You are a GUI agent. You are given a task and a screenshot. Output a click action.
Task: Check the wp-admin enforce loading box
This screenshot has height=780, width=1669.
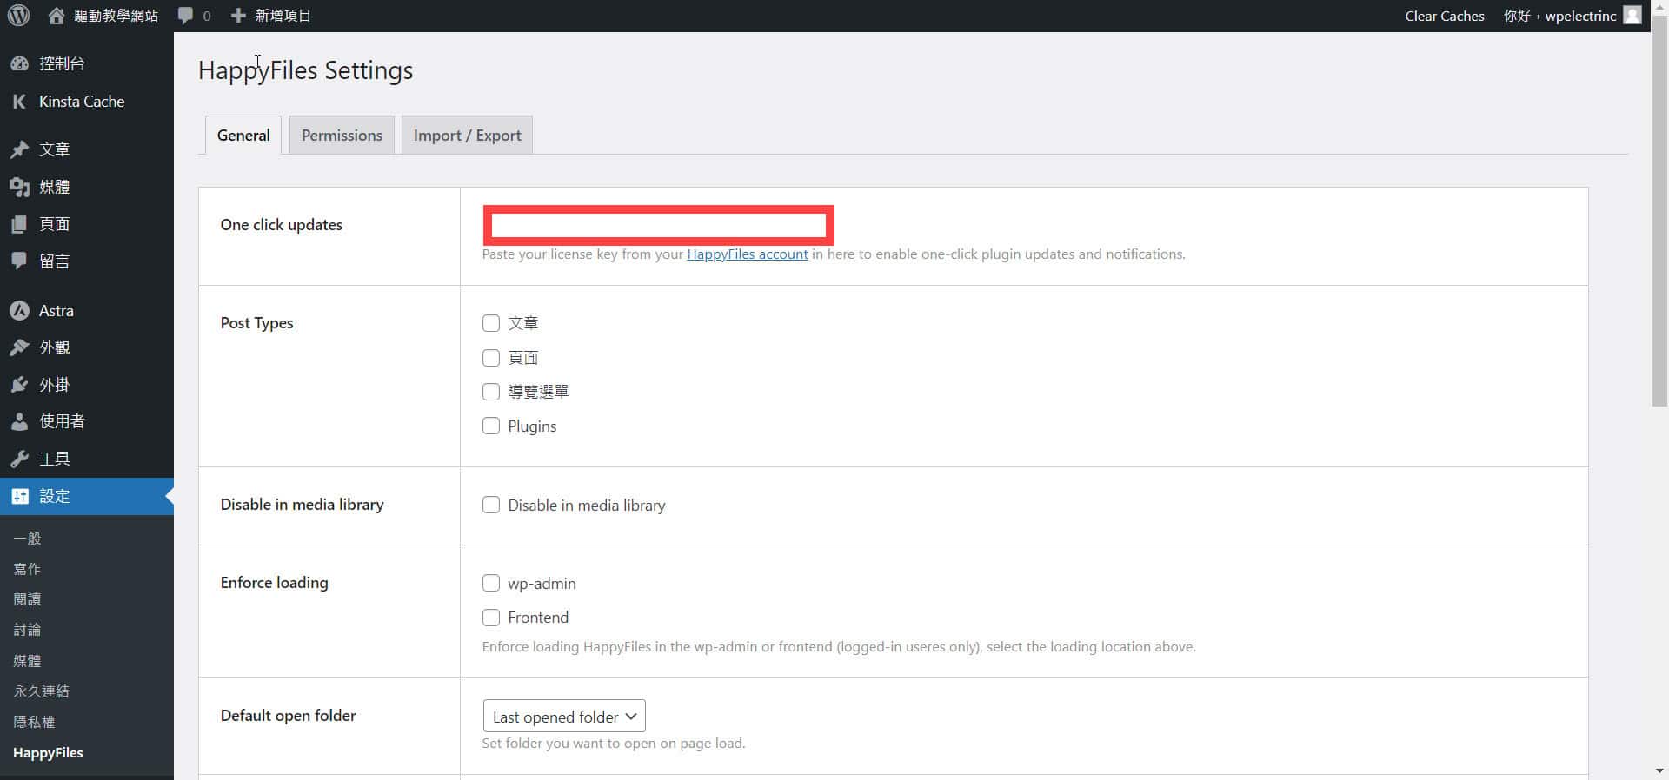point(491,583)
